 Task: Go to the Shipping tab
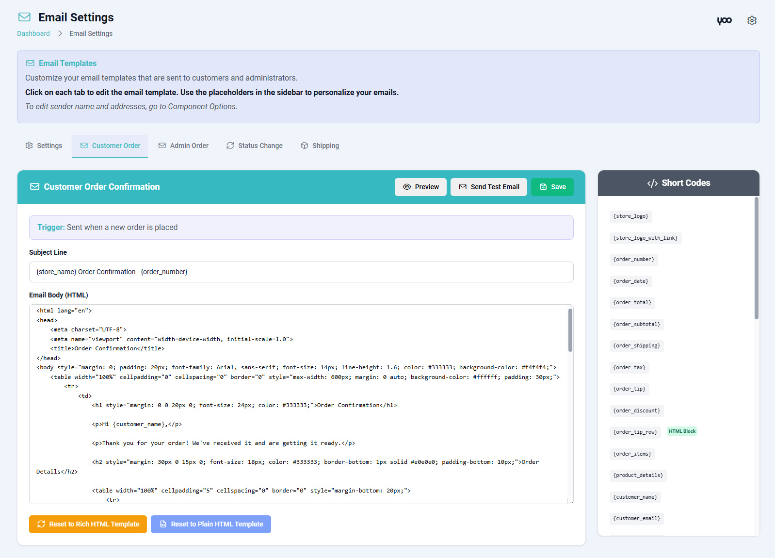click(x=320, y=146)
